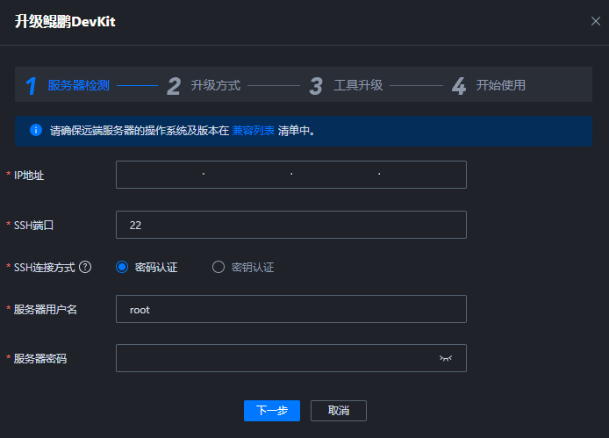609x438 pixels.
Task: Select 密钥认证 radio button
Action: coord(219,267)
